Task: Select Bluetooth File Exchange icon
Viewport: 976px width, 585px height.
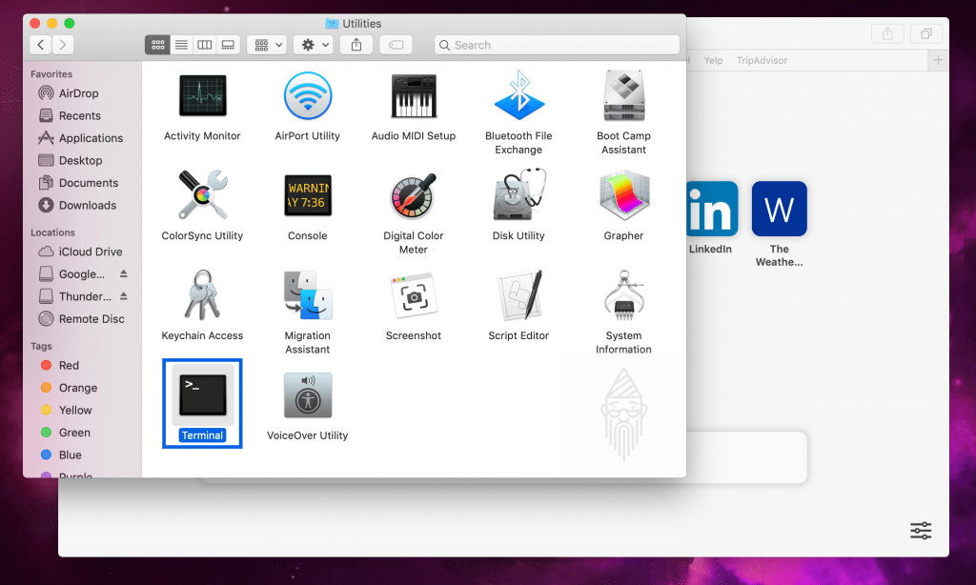Action: tap(518, 95)
